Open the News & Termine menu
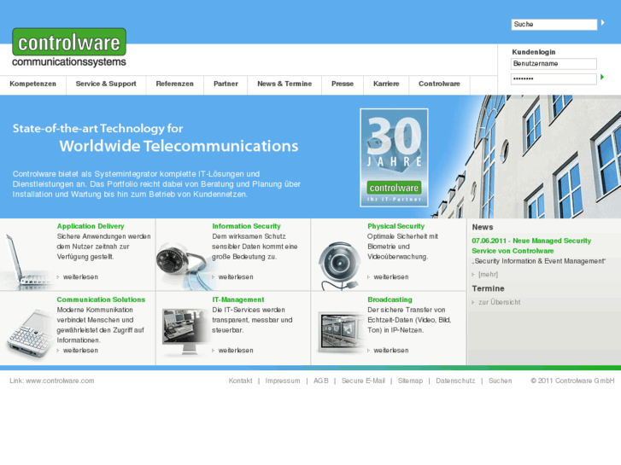This screenshot has width=621, height=465. 284,84
